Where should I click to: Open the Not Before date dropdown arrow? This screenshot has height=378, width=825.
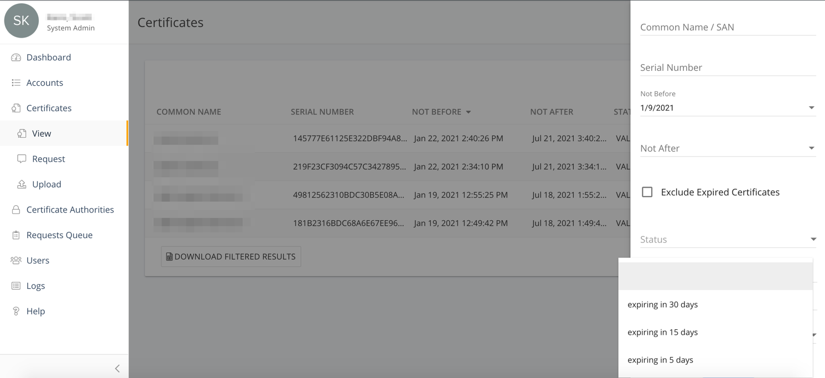811,108
